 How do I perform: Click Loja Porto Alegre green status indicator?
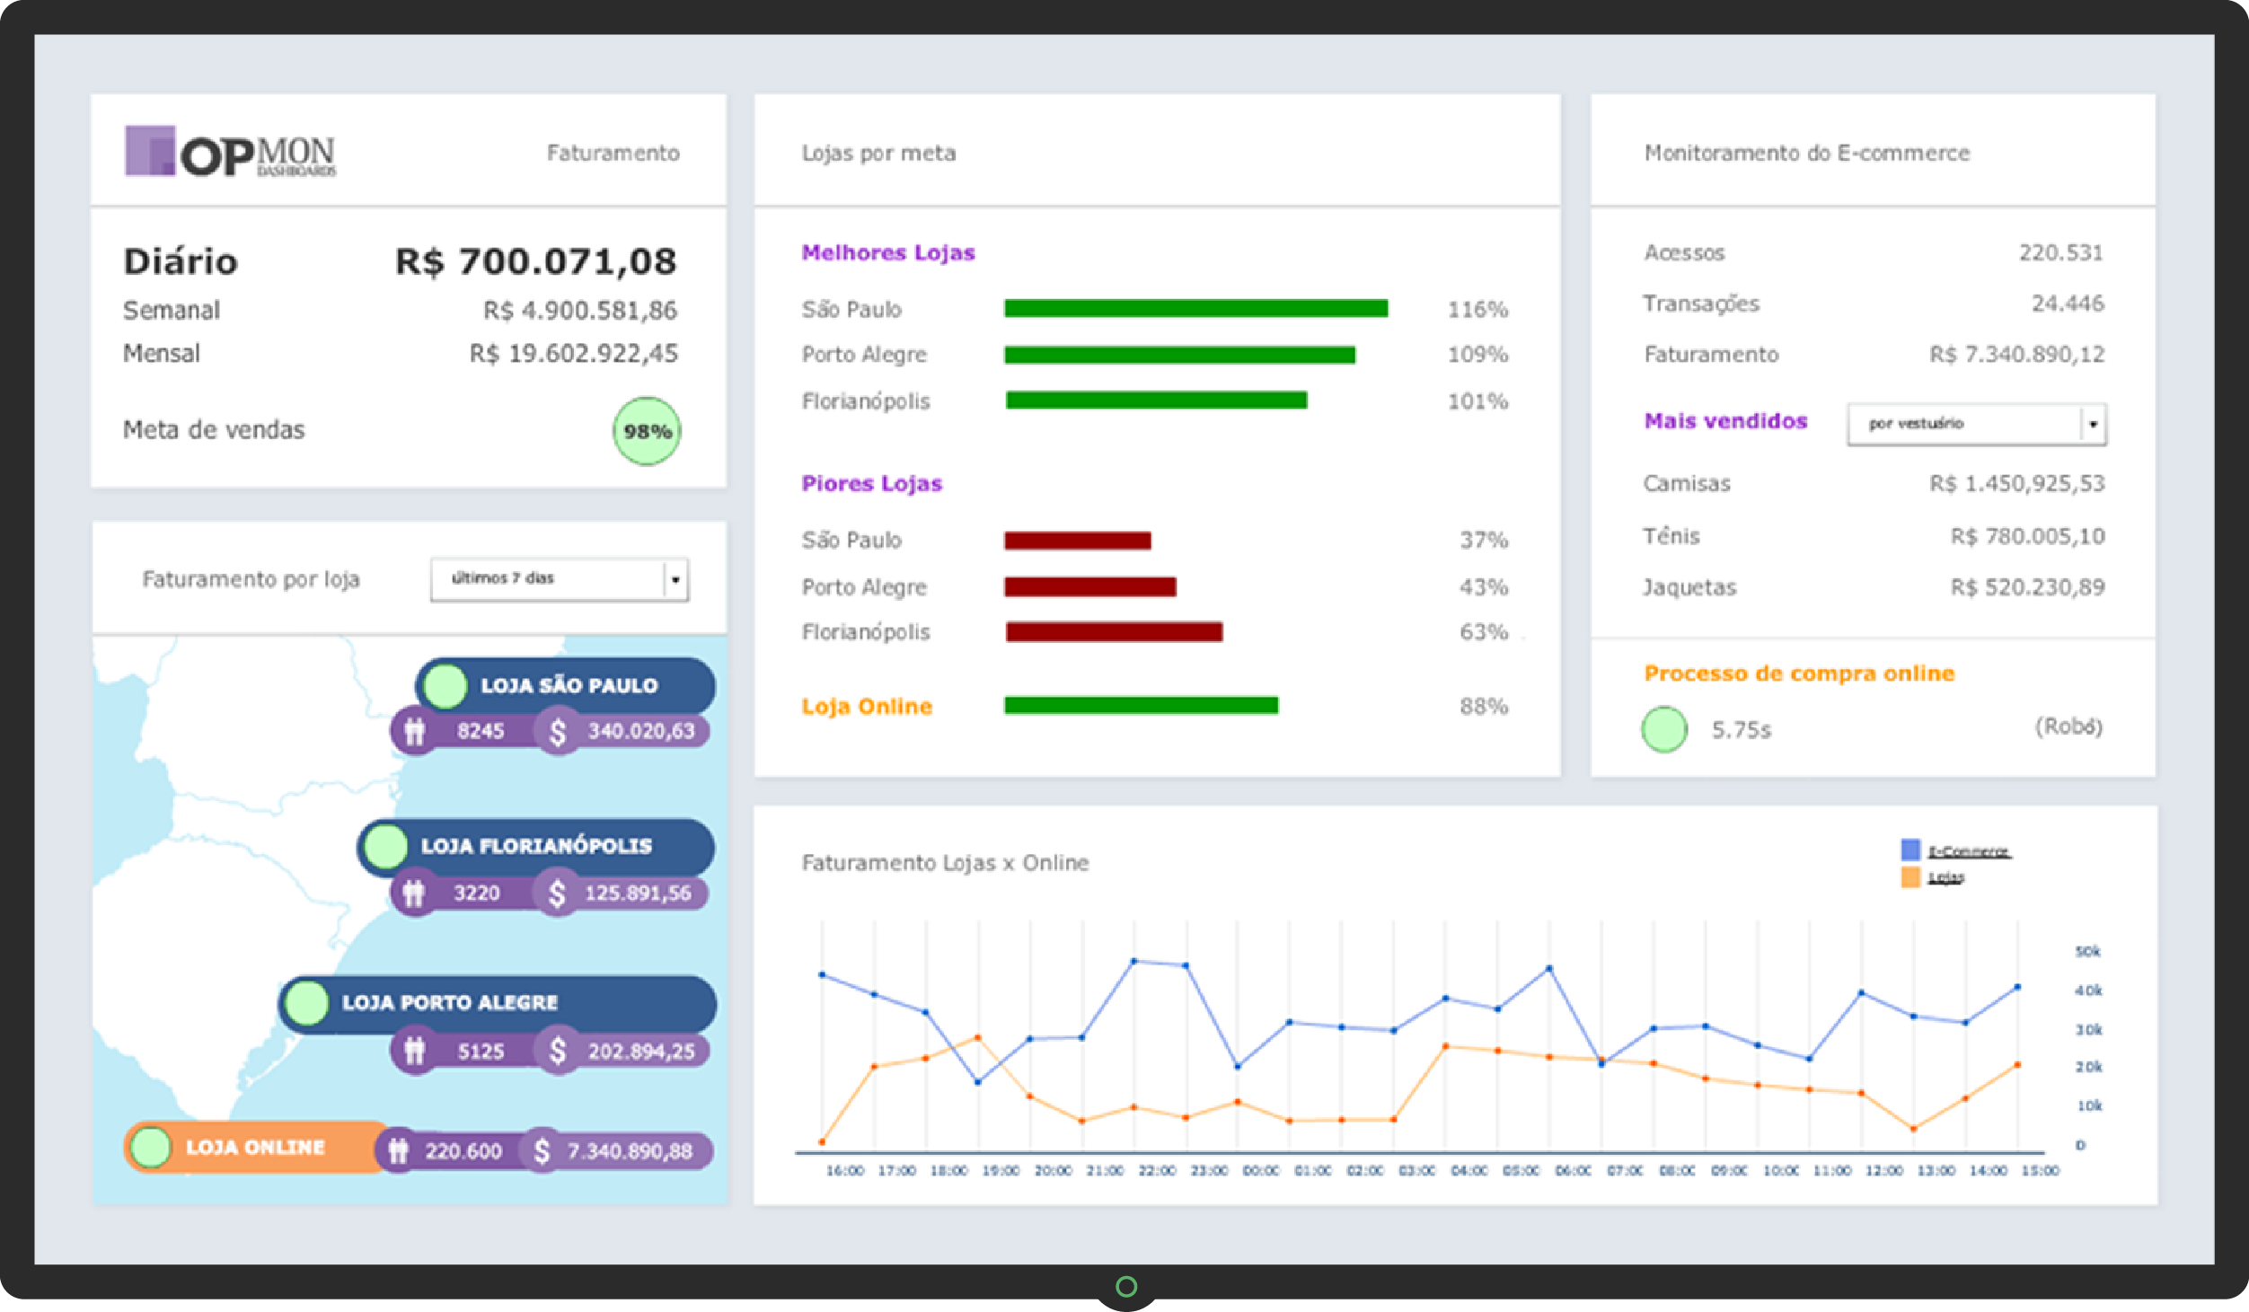[x=306, y=1003]
